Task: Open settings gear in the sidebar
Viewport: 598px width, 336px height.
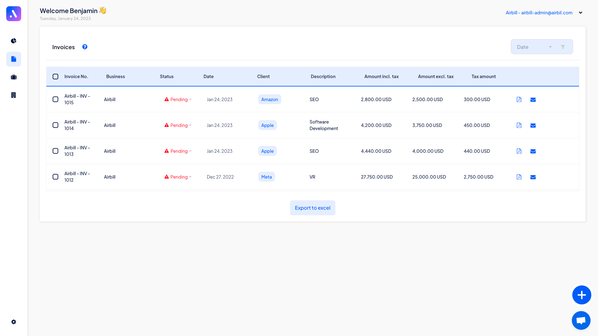Action: pos(14,322)
